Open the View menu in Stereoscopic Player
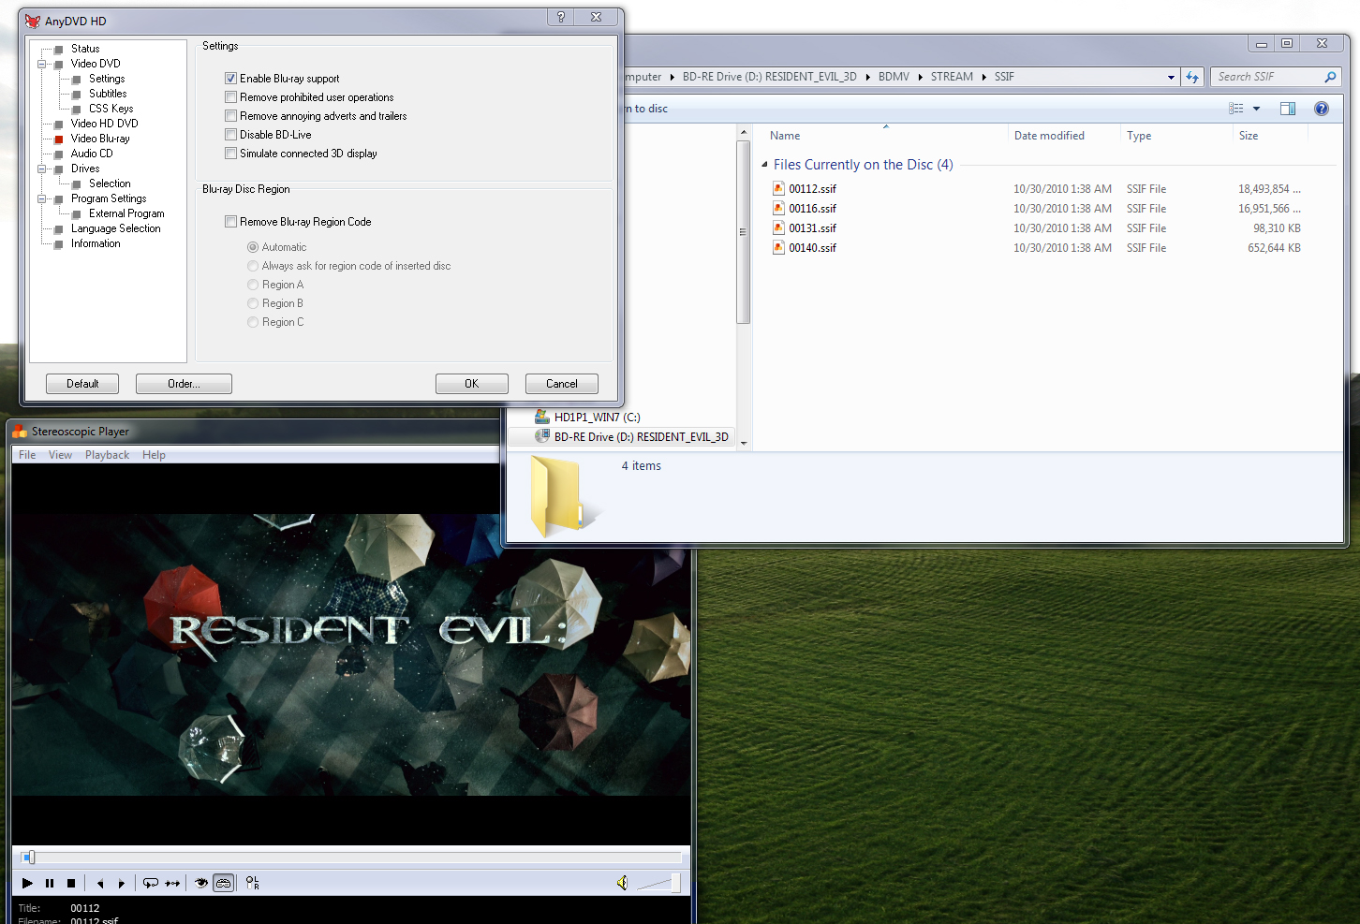 (x=60, y=455)
